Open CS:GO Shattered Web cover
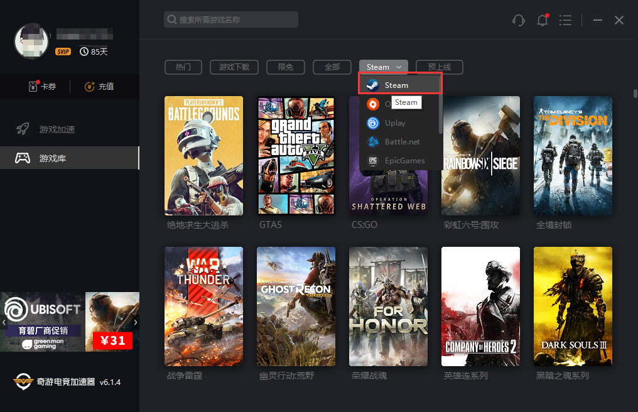The image size is (638, 412). (x=388, y=192)
